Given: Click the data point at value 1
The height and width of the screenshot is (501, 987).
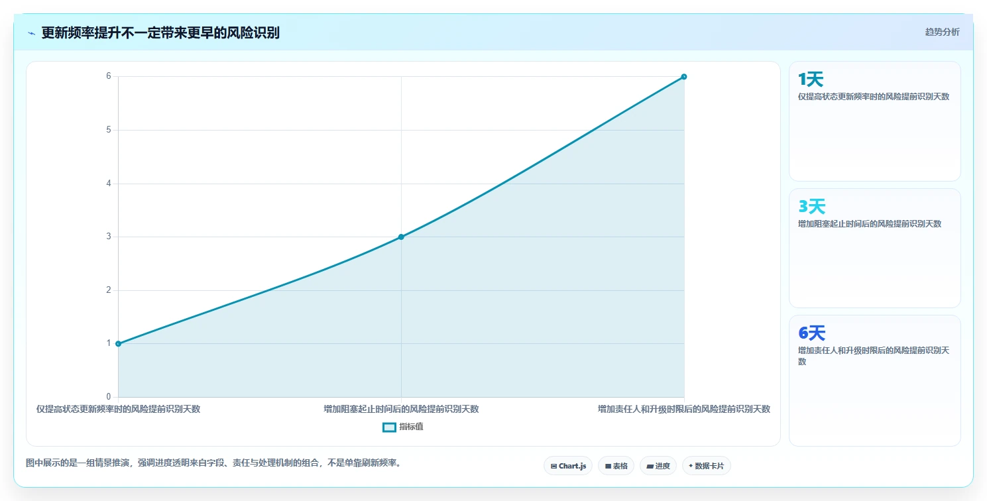Looking at the screenshot, I should [118, 343].
